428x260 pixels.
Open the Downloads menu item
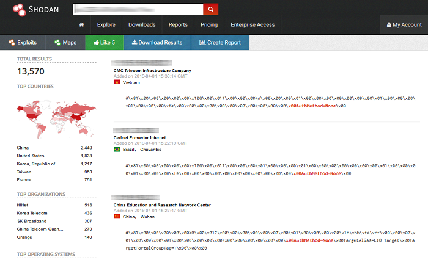[142, 25]
